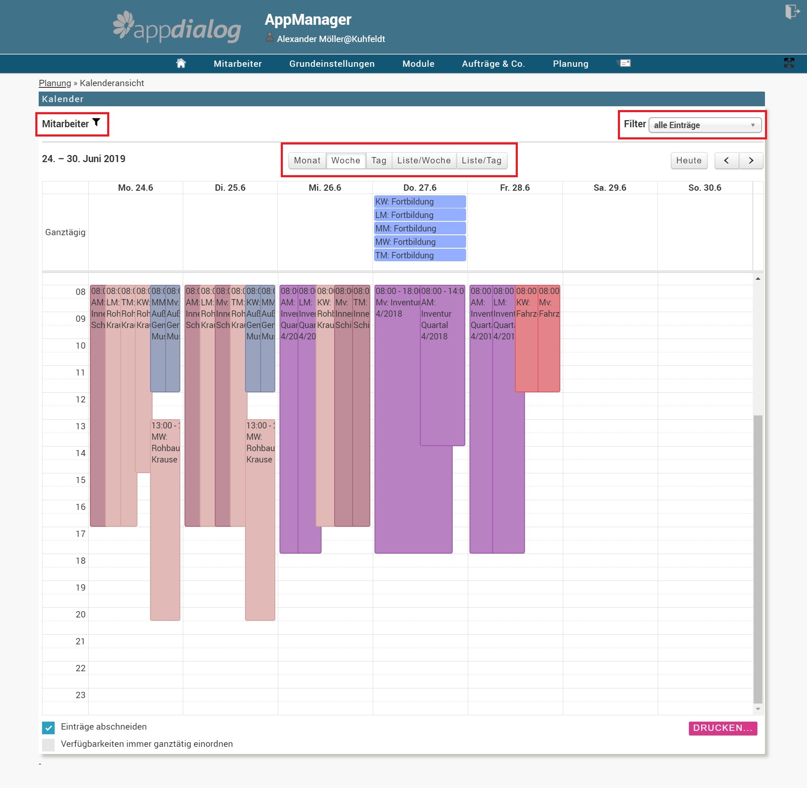Go to the home page icon
The image size is (807, 788).
click(181, 63)
